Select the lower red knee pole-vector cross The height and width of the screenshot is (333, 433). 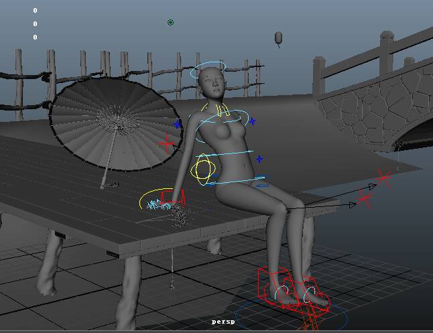365,199
